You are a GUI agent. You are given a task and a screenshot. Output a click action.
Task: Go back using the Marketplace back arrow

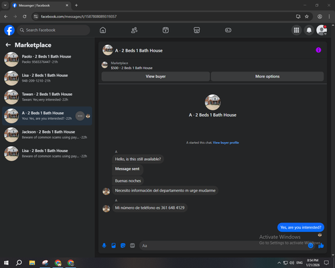[x=8, y=45]
